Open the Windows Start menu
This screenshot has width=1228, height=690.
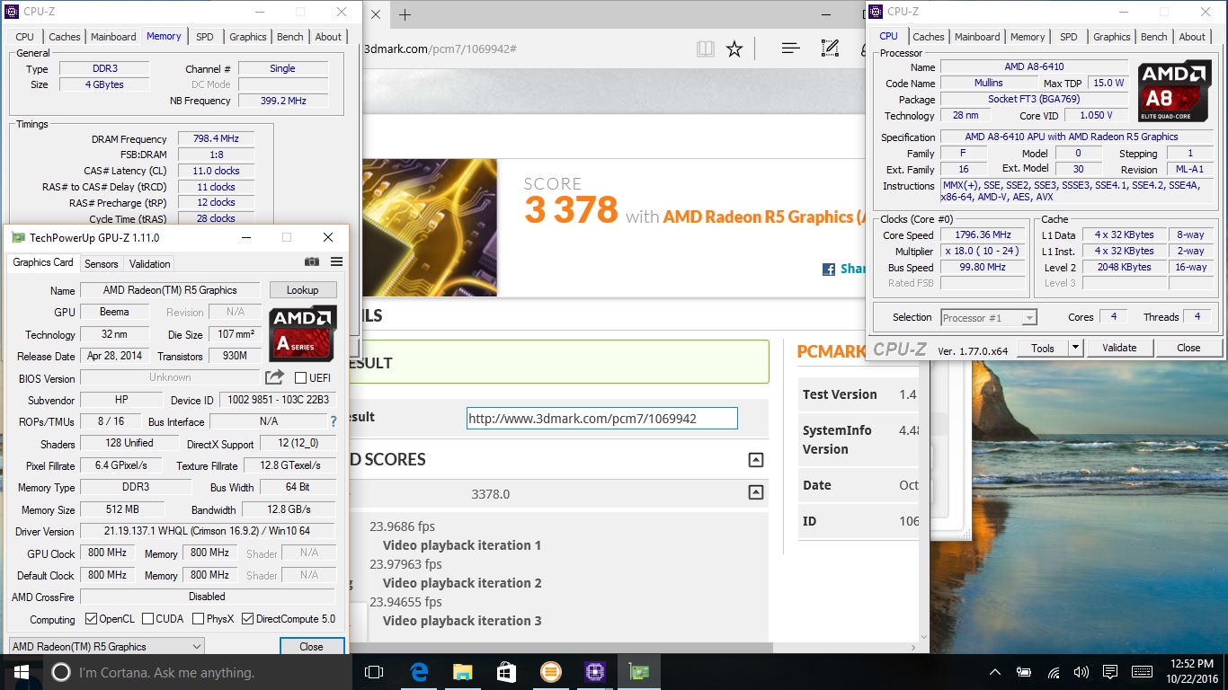tap(20, 672)
